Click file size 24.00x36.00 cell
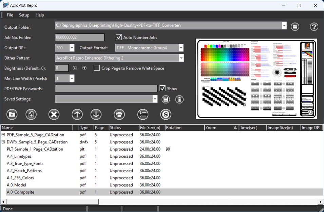This screenshot has width=324, height=212. (x=150, y=149)
